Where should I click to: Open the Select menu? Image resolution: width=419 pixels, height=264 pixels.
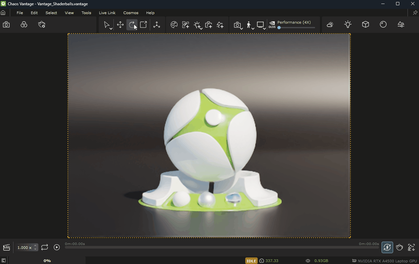(x=51, y=13)
